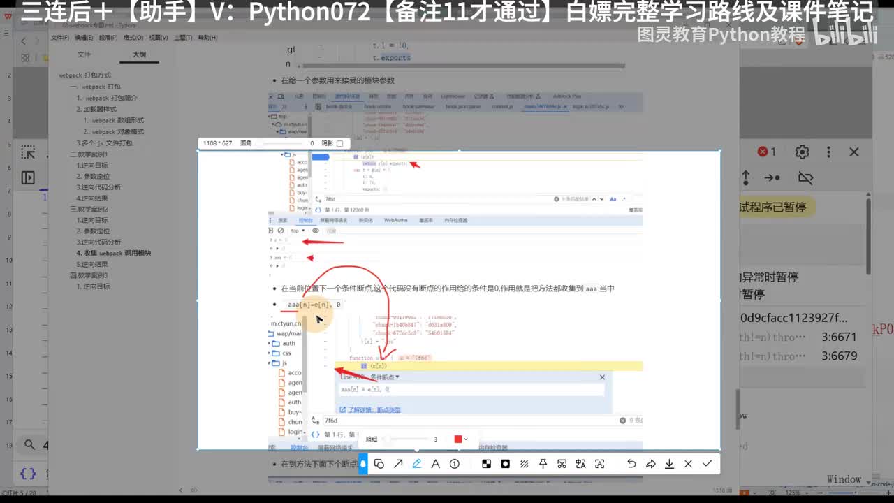Open DevTools settings gear
894x503 pixels.
803,152
